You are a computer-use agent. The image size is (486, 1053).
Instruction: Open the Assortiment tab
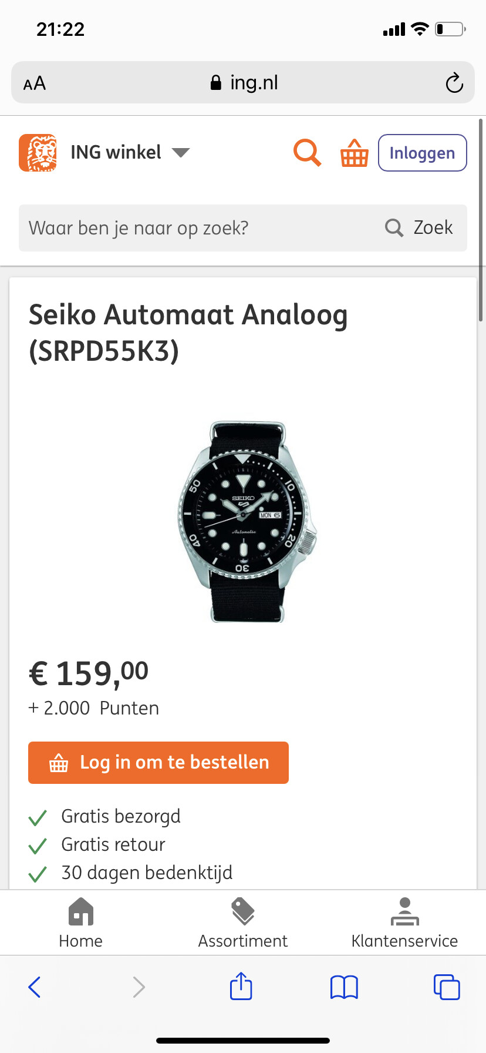click(243, 923)
